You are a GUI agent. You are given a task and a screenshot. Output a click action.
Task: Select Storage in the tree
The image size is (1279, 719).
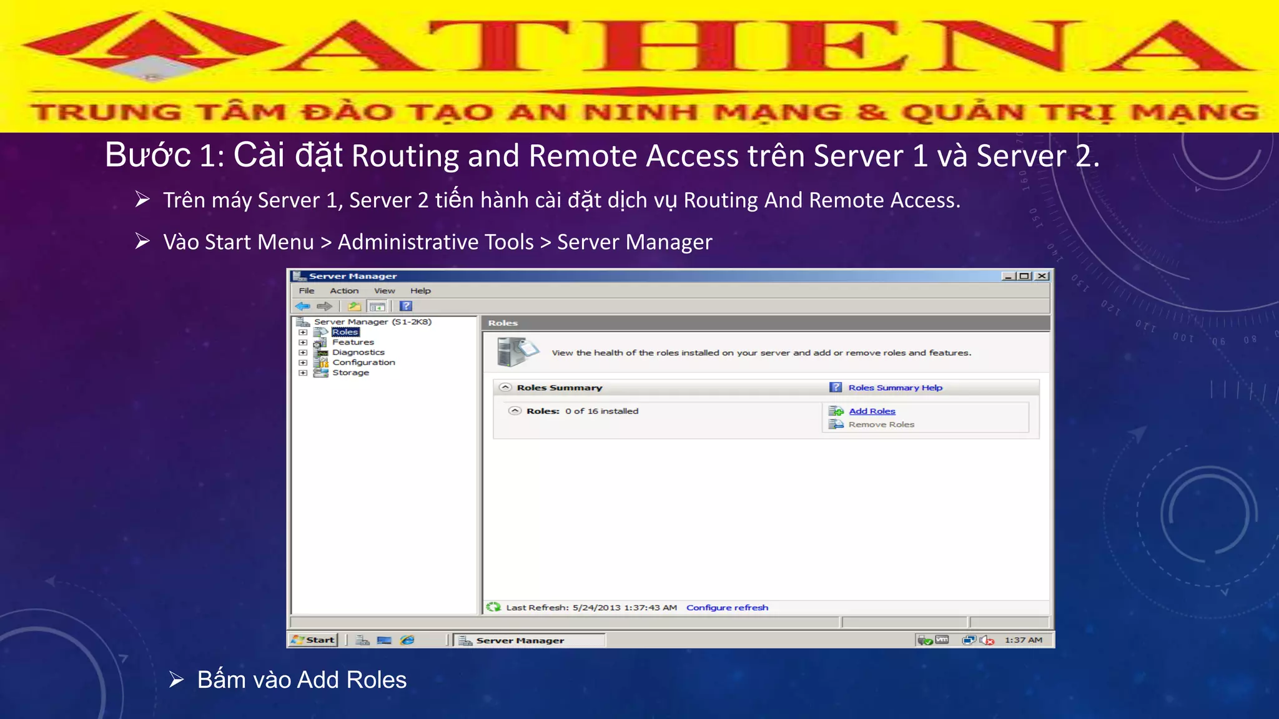(350, 373)
